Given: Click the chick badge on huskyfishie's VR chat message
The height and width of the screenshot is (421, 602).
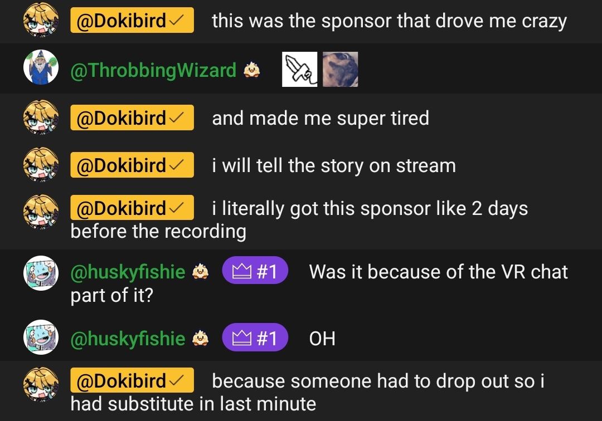Looking at the screenshot, I should (x=200, y=271).
